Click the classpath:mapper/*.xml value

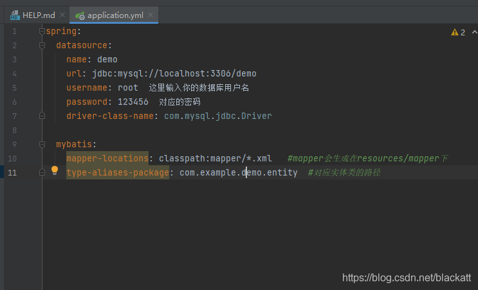tap(216, 158)
